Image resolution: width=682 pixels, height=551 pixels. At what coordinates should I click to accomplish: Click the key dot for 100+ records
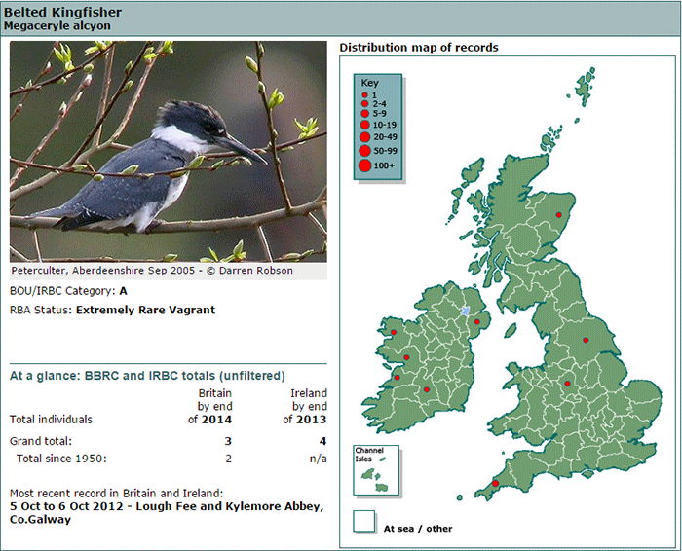tap(365, 165)
